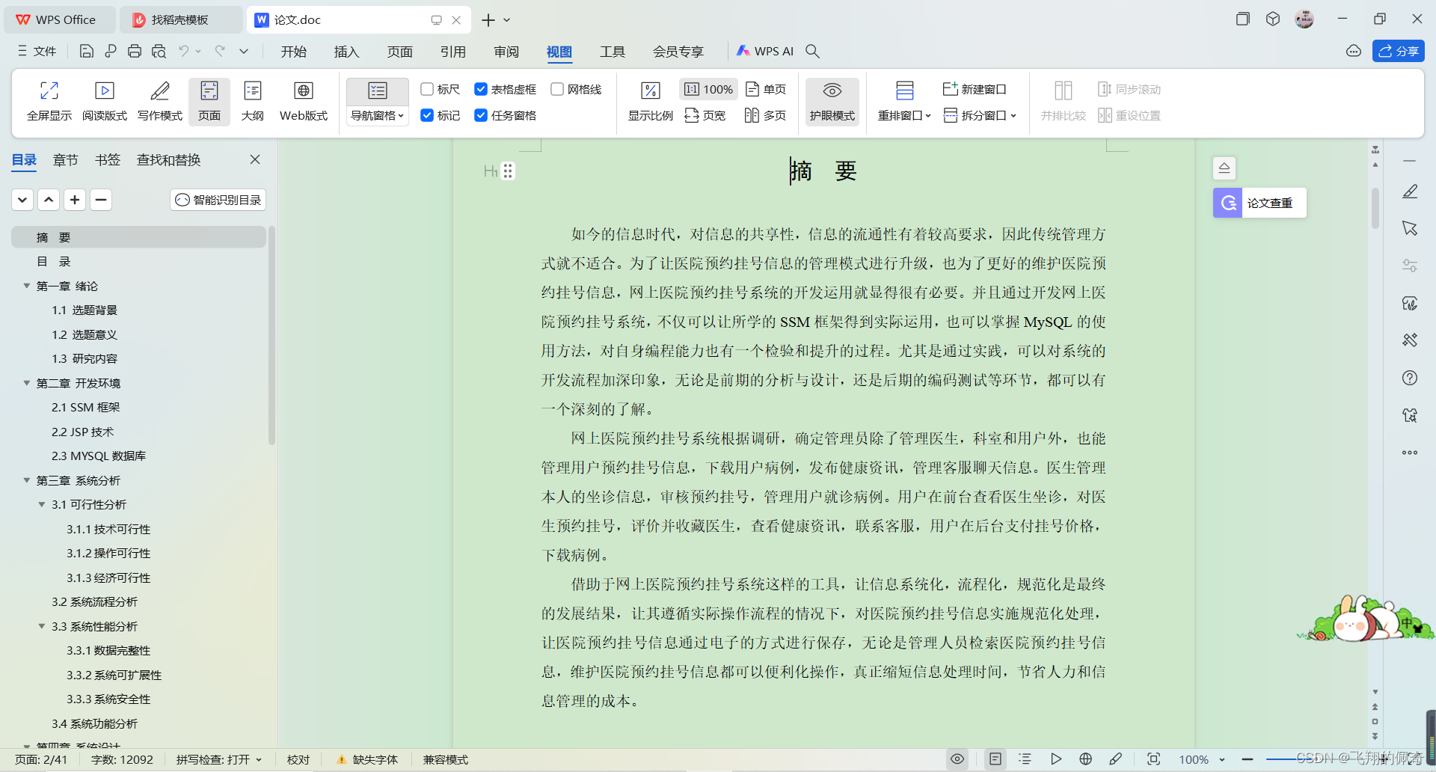Click zoom out minus button in status bar
1436x772 pixels.
pyautogui.click(x=1248, y=759)
